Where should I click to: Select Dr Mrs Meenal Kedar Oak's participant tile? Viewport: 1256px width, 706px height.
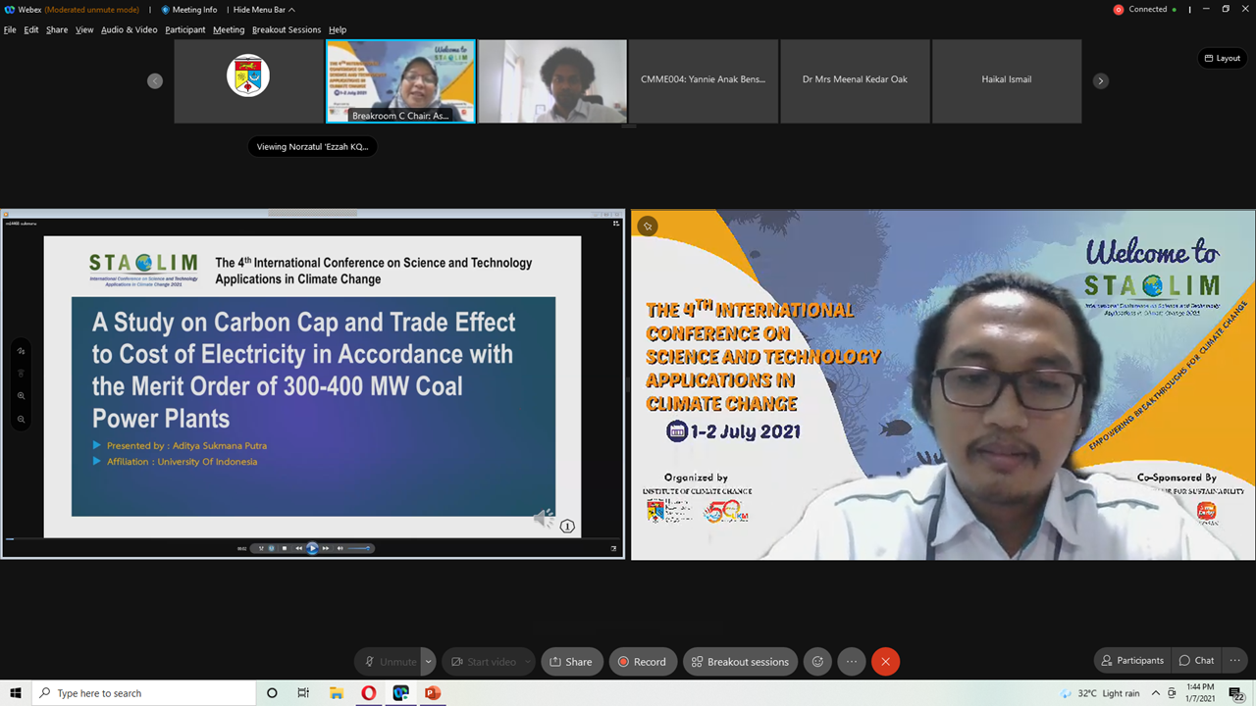coord(855,79)
